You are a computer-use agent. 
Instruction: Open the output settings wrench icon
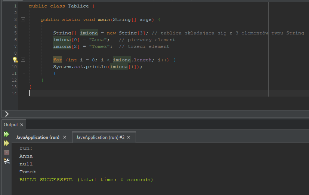[x=6, y=161]
